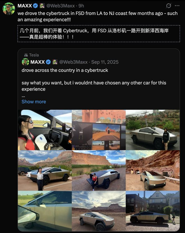Open the 9h timestamp of the post
The width and height of the screenshot is (185, 233).
pyautogui.click(x=81, y=6)
